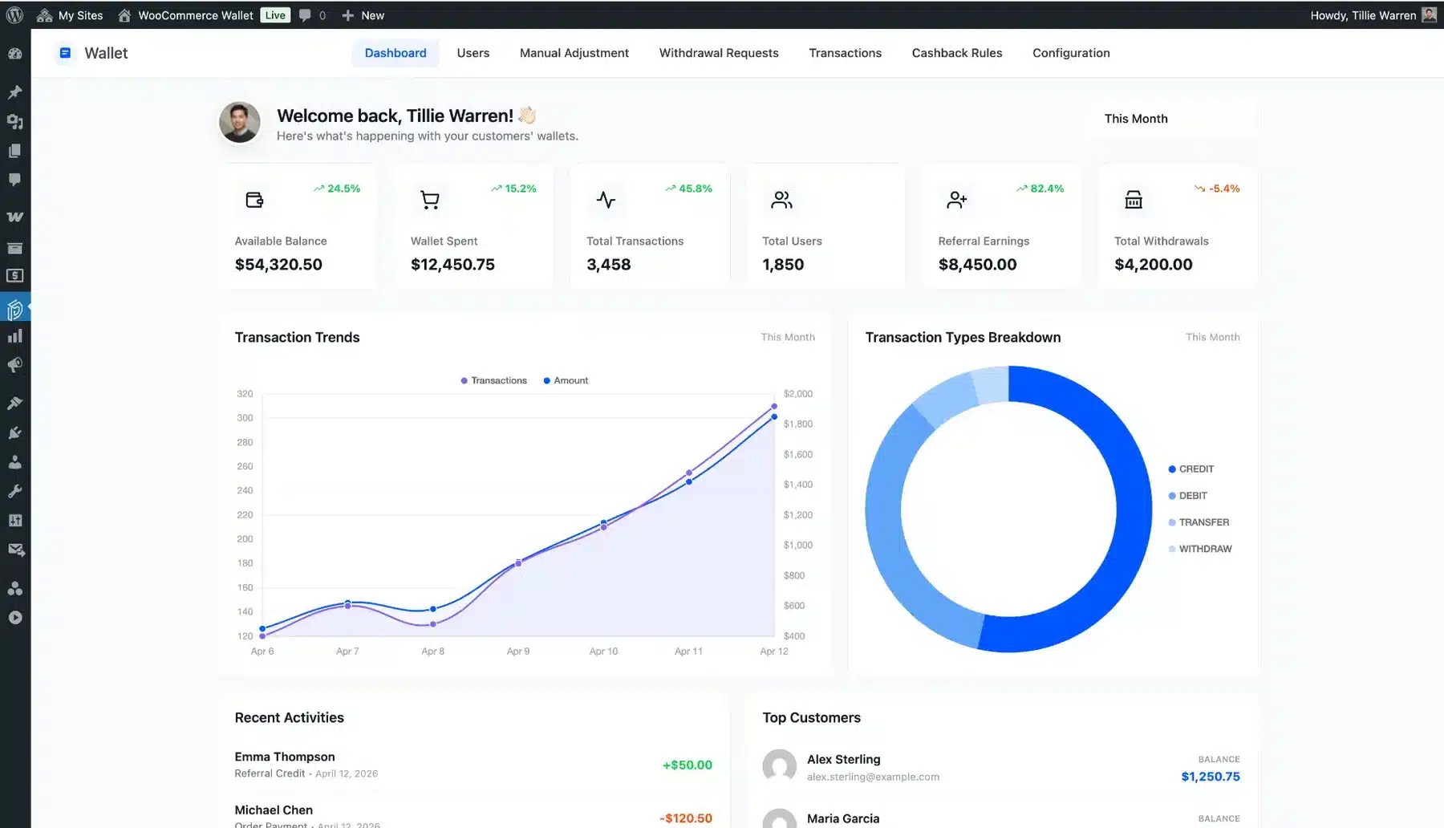Select Alex Sterling in Top Customers

[1001, 767]
